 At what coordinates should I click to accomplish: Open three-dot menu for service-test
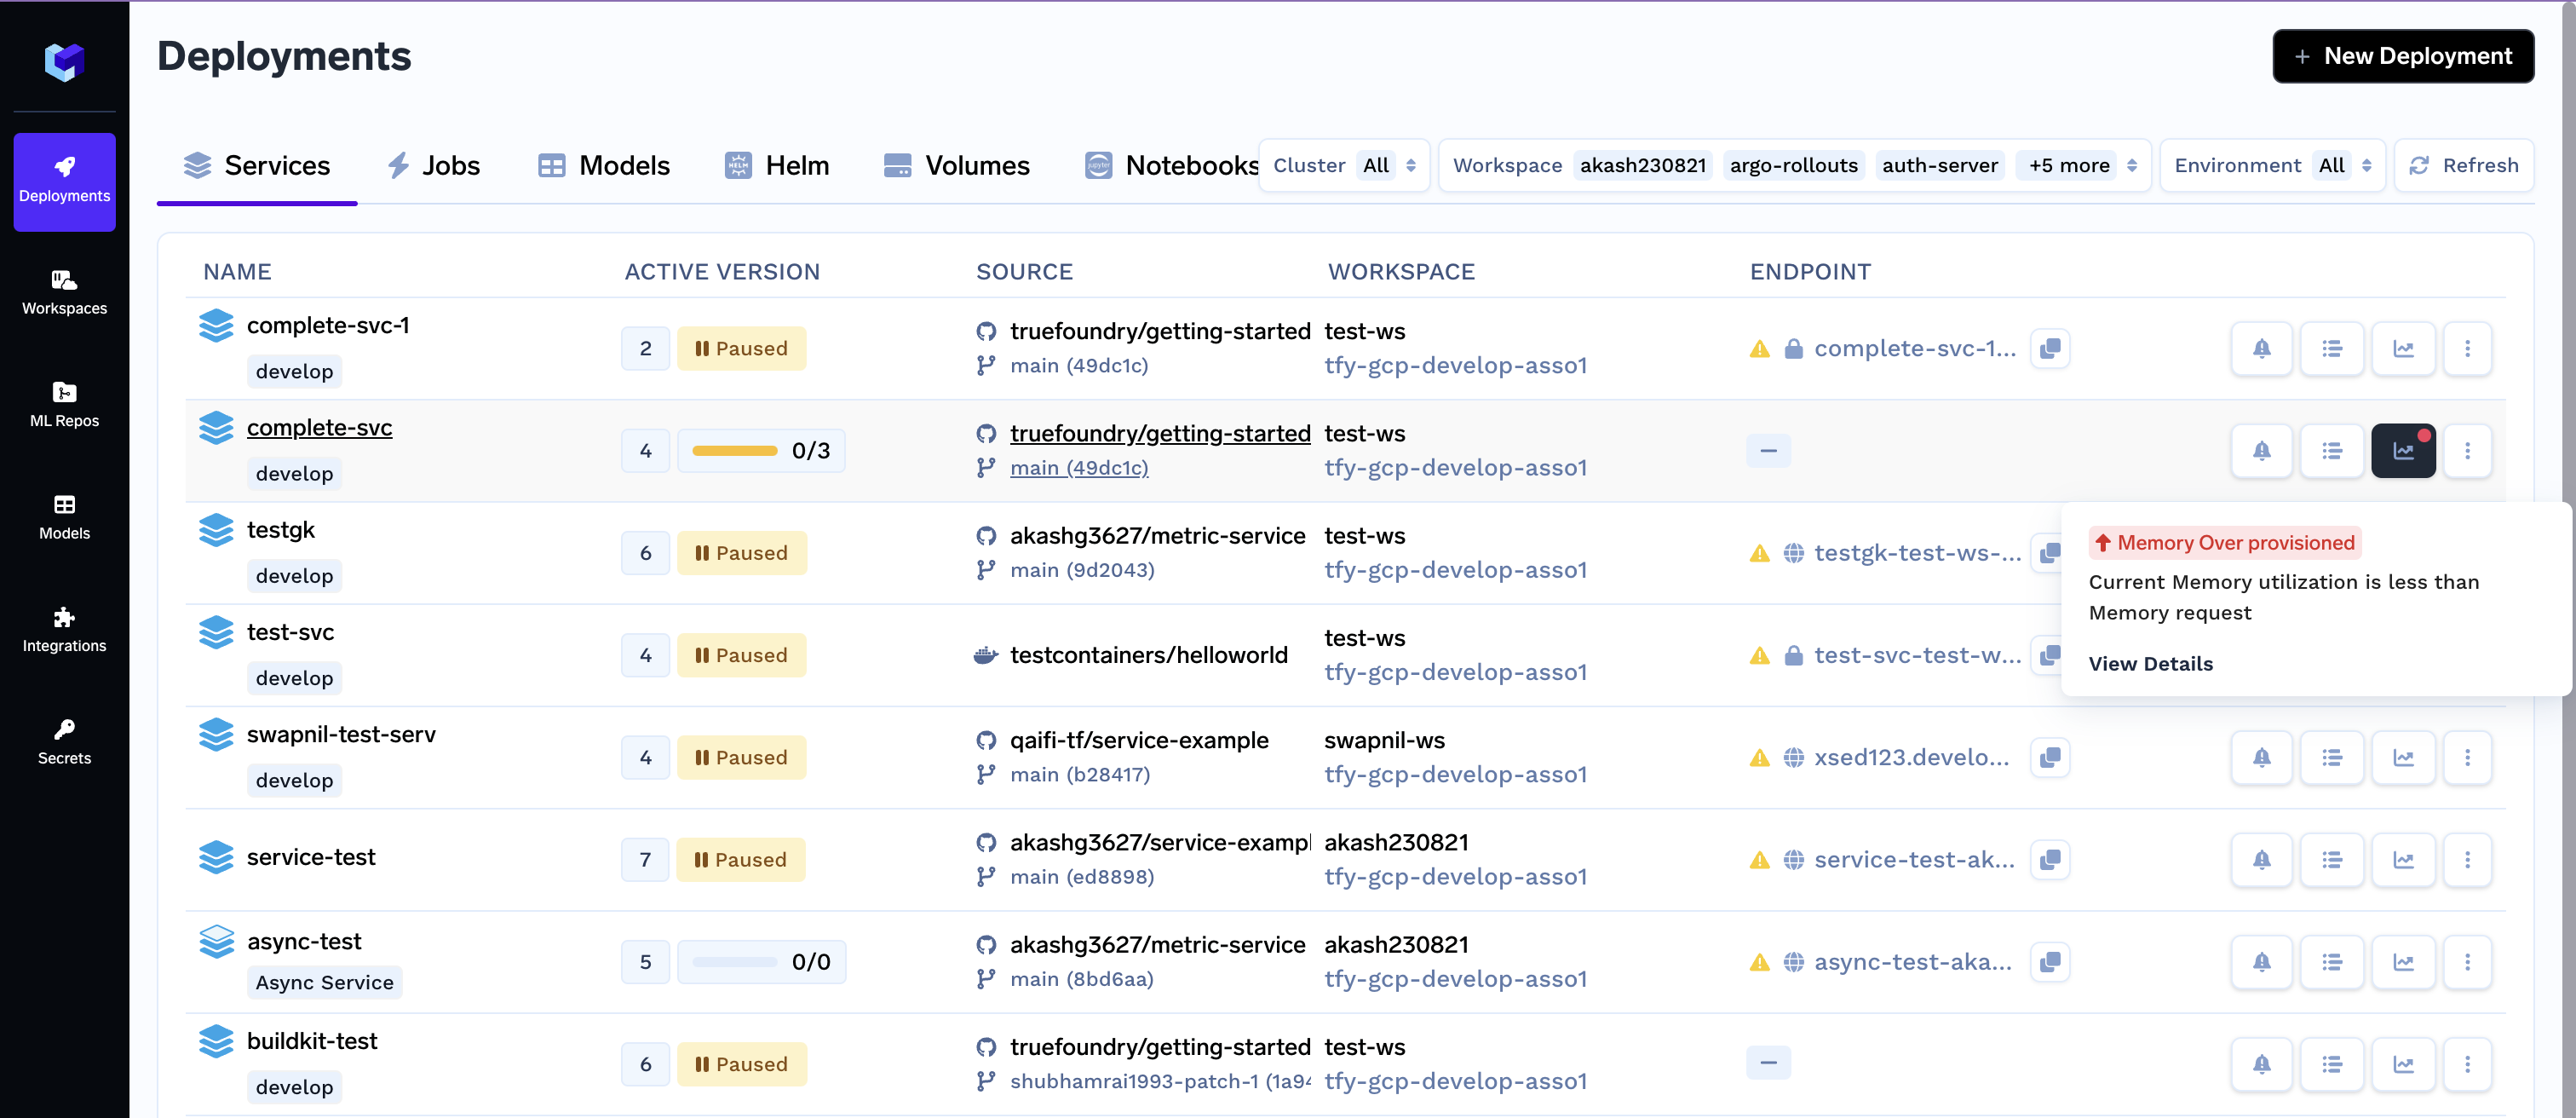point(2466,860)
